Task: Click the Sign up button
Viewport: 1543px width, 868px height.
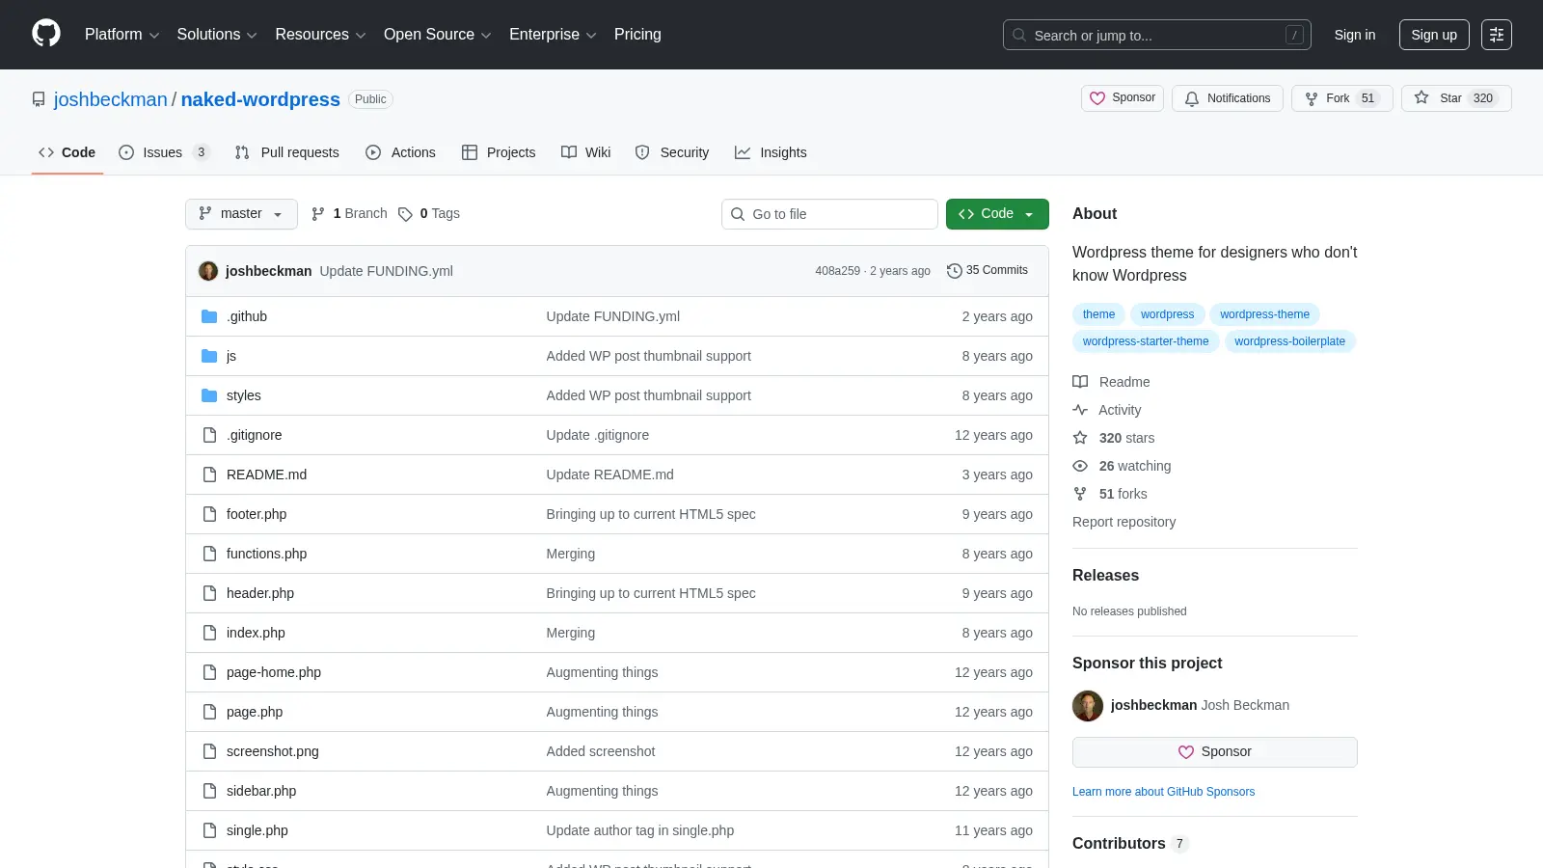Action: click(x=1434, y=35)
